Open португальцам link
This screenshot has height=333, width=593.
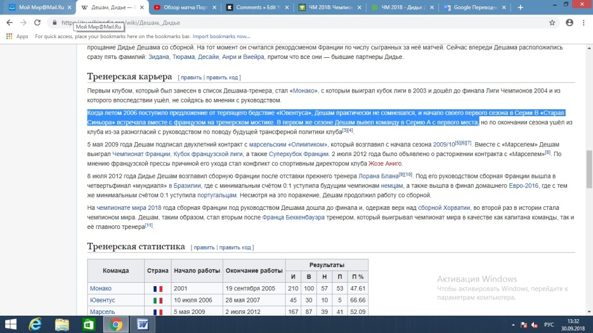[217, 195]
